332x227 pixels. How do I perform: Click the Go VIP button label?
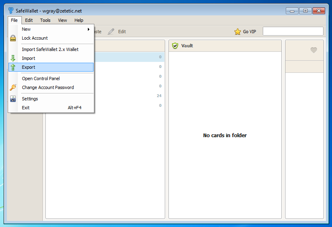click(249, 32)
